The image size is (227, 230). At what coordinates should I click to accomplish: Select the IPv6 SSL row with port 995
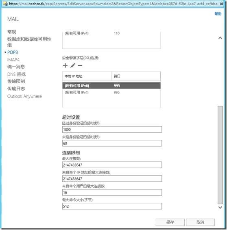(111, 86)
